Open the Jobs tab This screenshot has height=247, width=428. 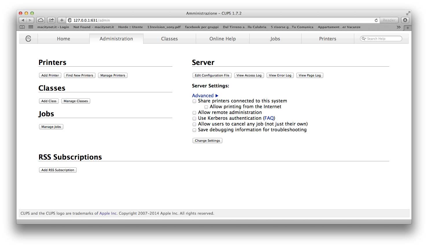click(275, 39)
